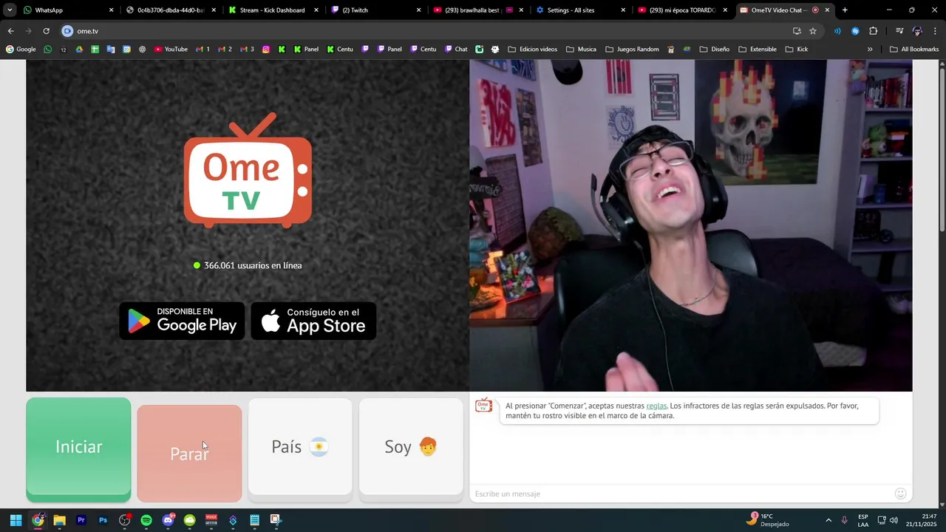Open the Gmail 3 bookmark
The width and height of the screenshot is (946, 532).
247,50
